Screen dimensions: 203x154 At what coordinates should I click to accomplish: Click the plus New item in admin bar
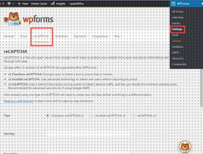click(x=23, y=4)
